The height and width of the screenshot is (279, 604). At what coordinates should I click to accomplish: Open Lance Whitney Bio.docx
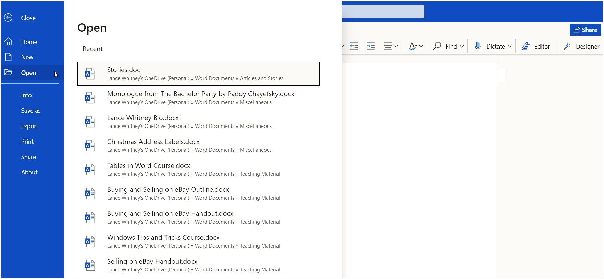198,121
